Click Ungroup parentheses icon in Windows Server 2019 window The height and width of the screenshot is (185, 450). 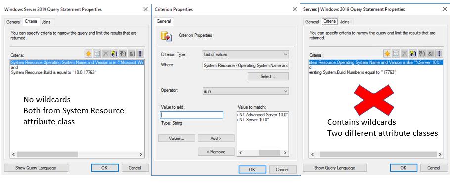click(x=123, y=54)
